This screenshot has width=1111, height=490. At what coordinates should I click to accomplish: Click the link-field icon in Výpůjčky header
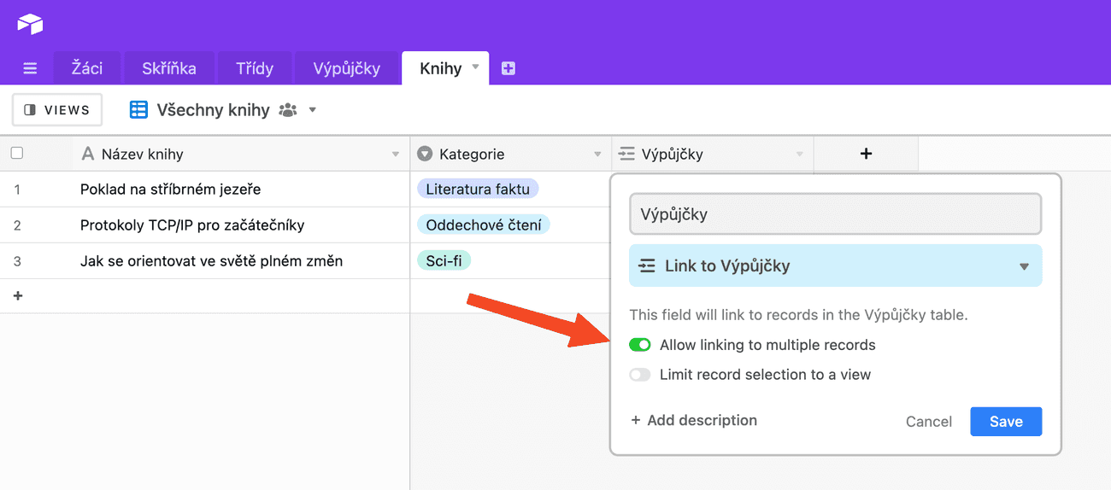626,154
